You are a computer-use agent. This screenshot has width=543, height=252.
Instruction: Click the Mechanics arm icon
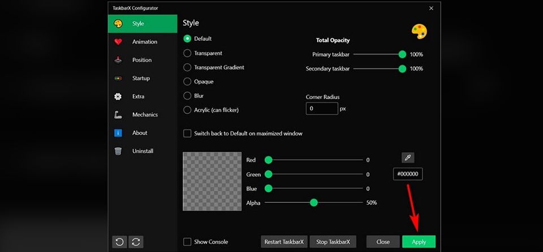(x=118, y=115)
